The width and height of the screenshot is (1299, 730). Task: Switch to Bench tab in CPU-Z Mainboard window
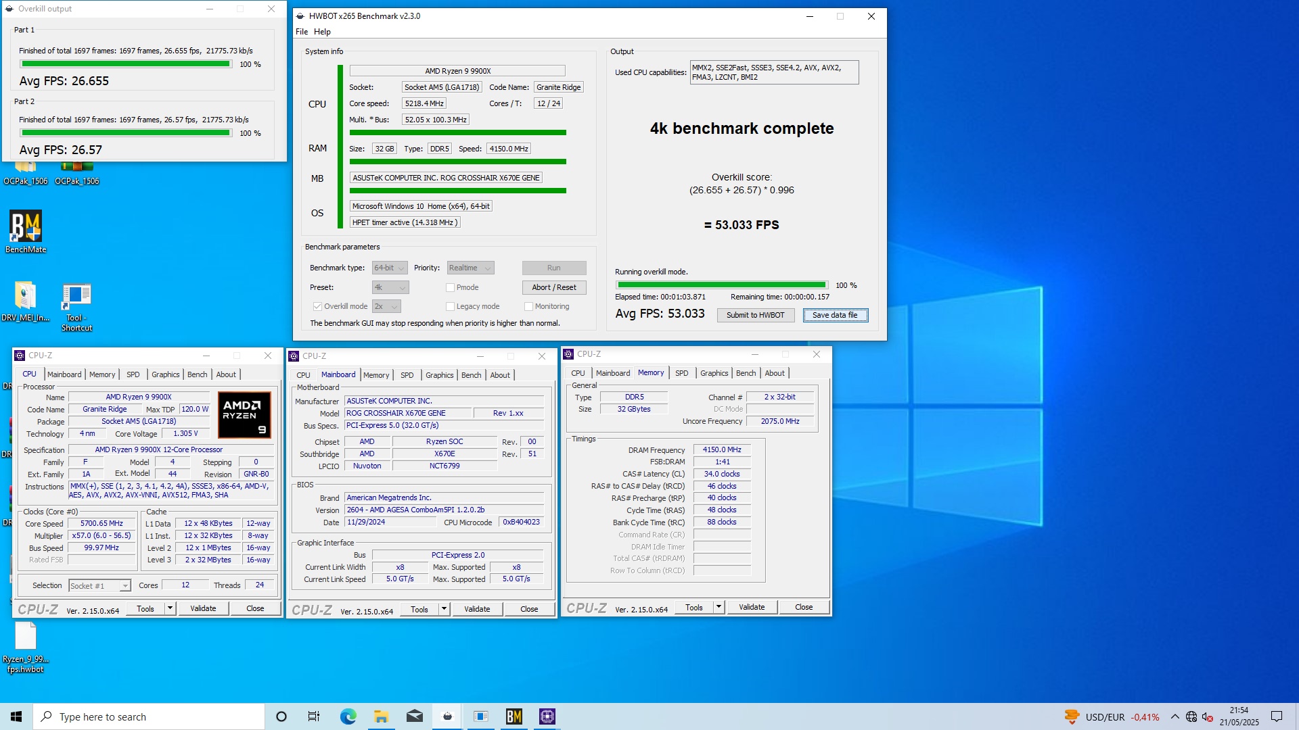pos(472,375)
